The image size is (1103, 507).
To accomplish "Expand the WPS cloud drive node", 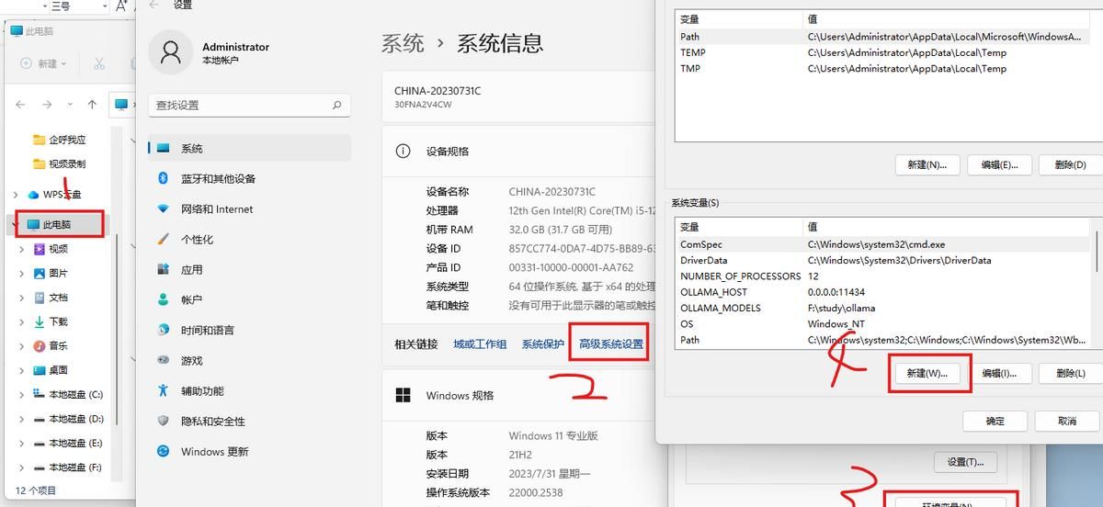I will click(x=15, y=195).
